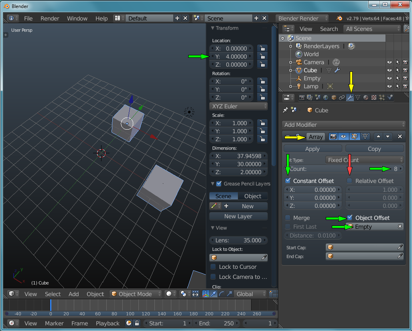
Task: Open the World properties tab icon
Action: [x=325, y=97]
